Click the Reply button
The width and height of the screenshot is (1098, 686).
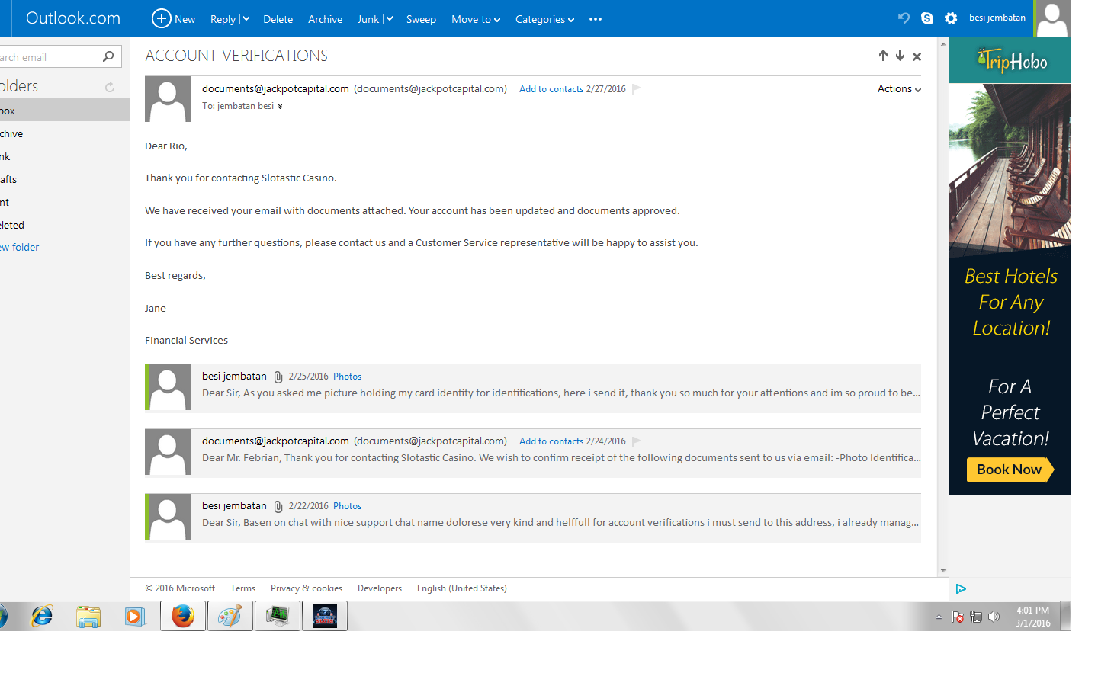coord(223,19)
